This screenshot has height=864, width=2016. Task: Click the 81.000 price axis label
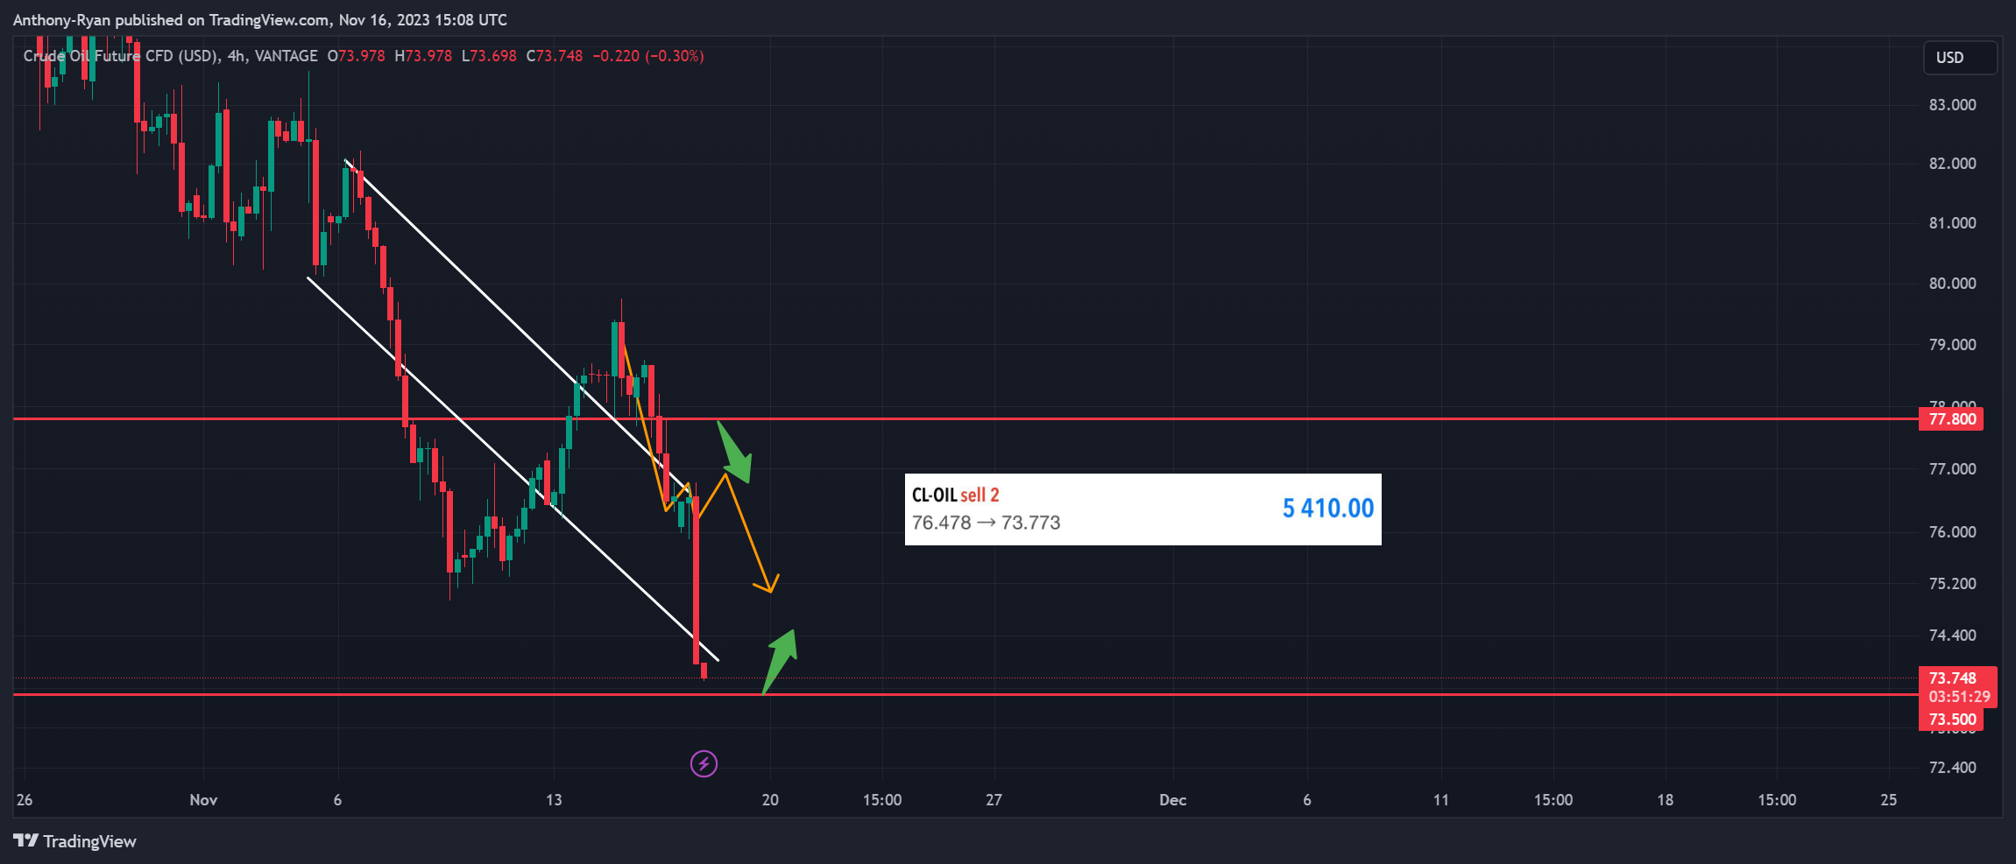pos(1952,223)
